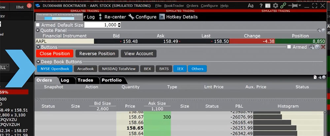Toggle the NASDAQ TotalView deep book button
The image size is (330, 136).
coord(119,69)
